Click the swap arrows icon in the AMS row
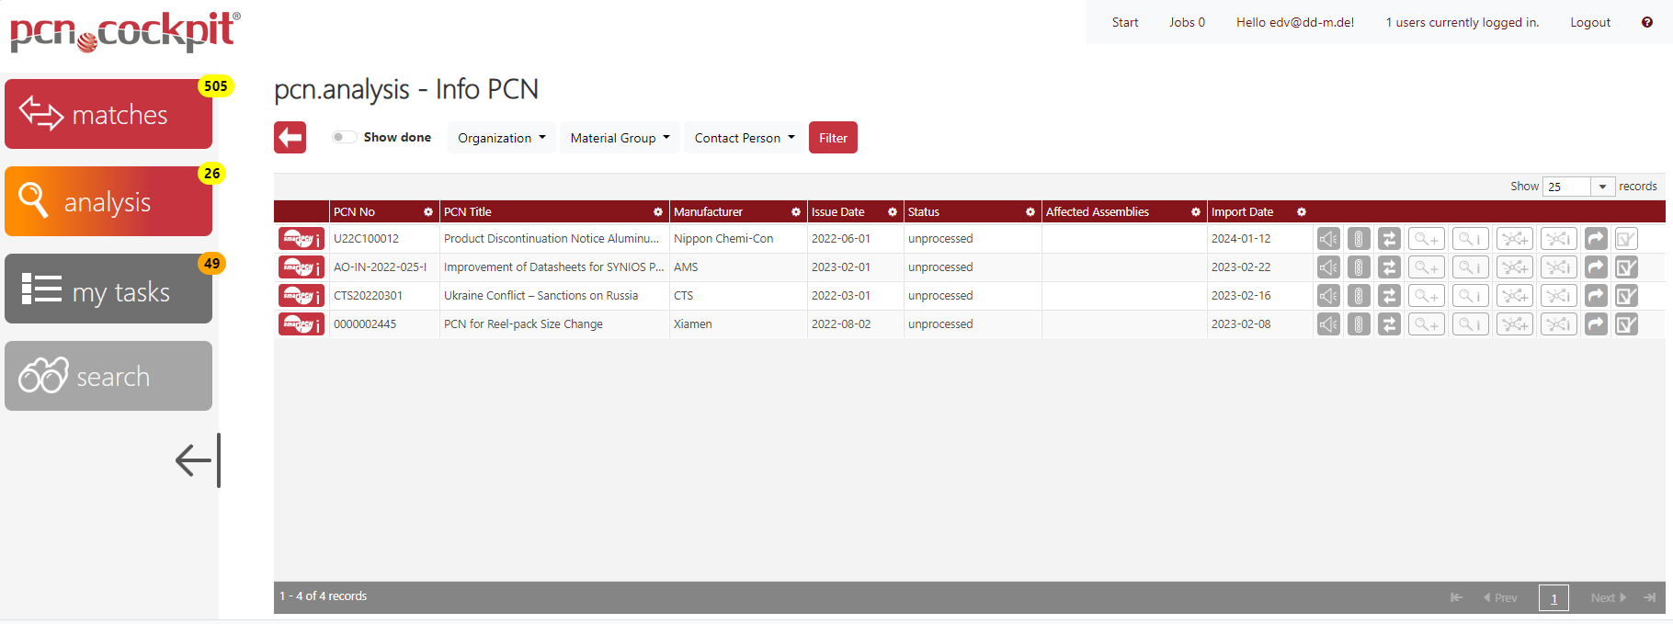 coord(1389,267)
